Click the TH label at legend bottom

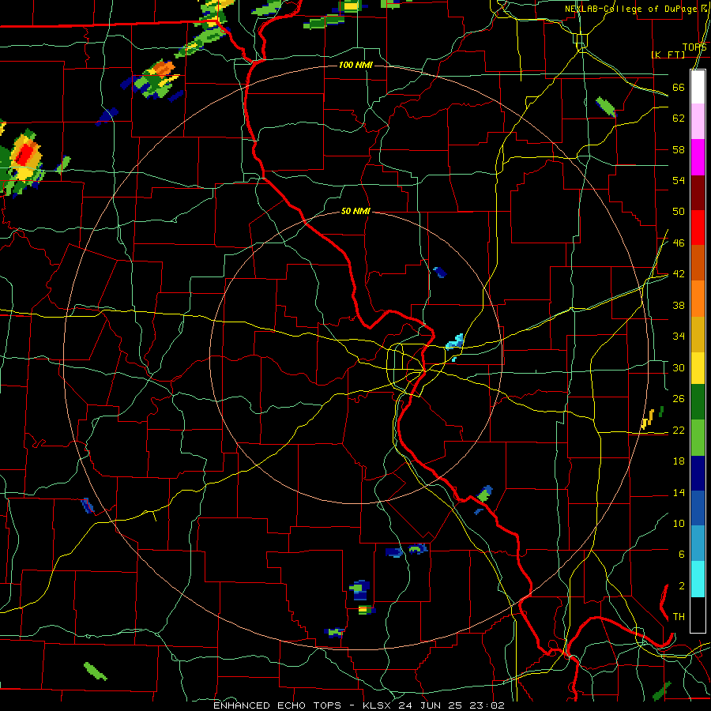tap(679, 616)
